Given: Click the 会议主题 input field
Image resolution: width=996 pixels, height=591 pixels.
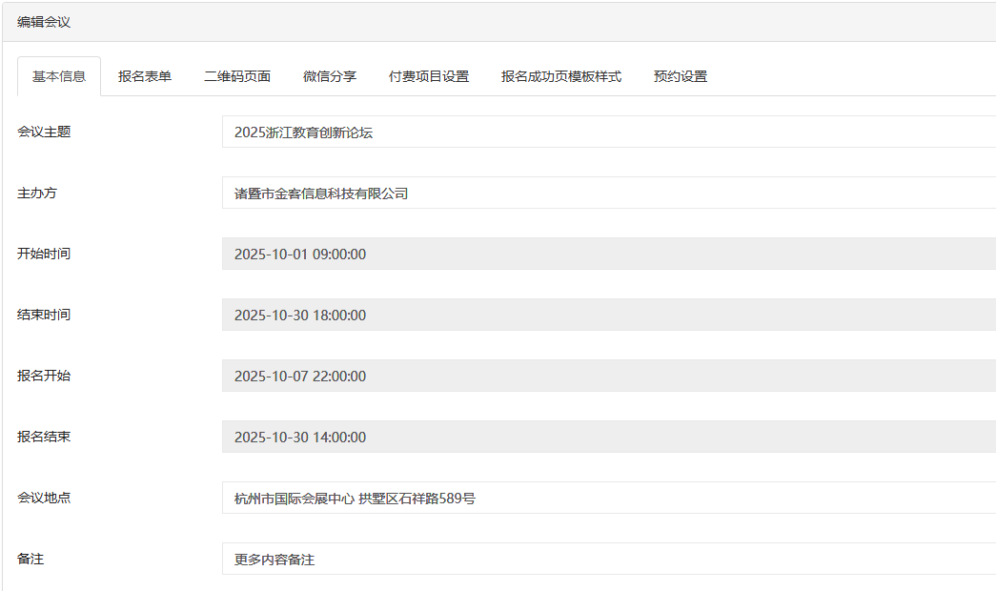Looking at the screenshot, I should [608, 132].
